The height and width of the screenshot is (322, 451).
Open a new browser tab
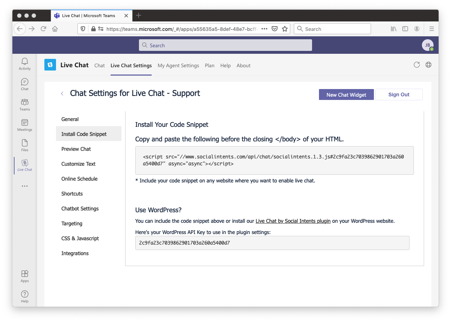(x=139, y=15)
